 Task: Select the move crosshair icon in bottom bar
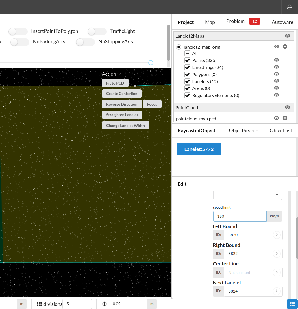pyautogui.click(x=105, y=304)
